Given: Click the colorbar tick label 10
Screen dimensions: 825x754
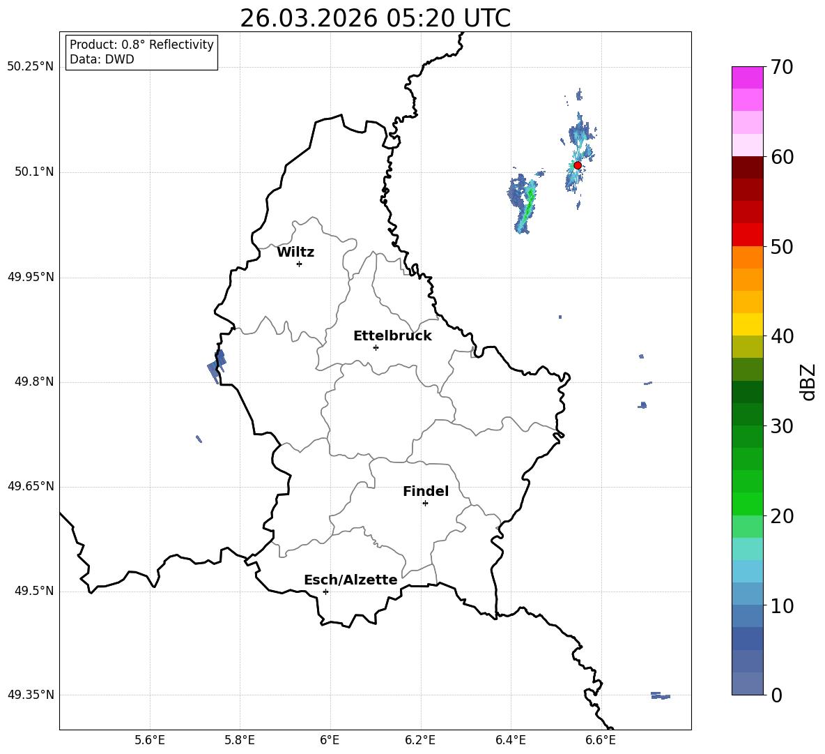Looking at the screenshot, I should pyautogui.click(x=782, y=606).
